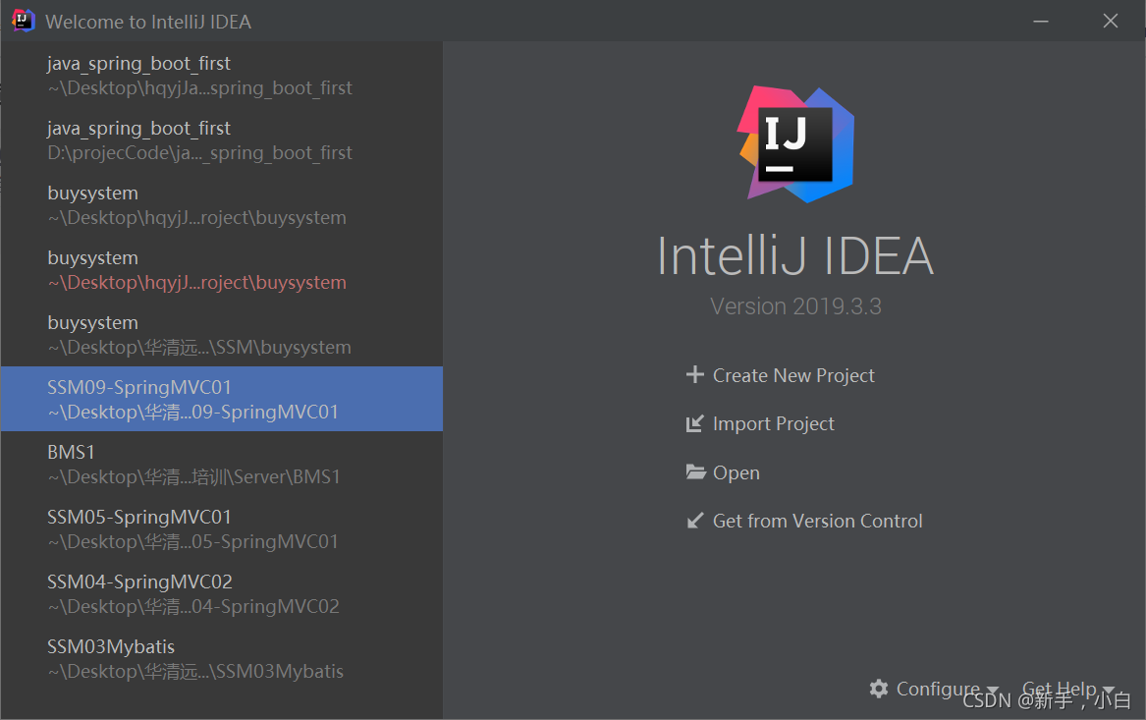
Task: Select the highlighted SSM09-SpringMVC01 project
Action: point(222,399)
